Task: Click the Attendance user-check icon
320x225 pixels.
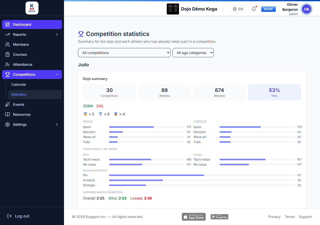Action: click(7, 64)
